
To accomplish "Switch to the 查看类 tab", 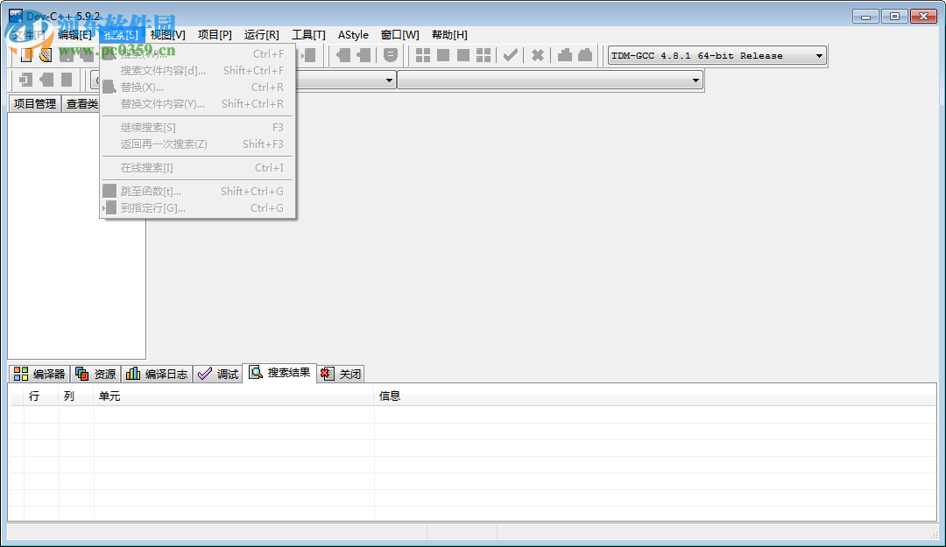I will (x=81, y=103).
